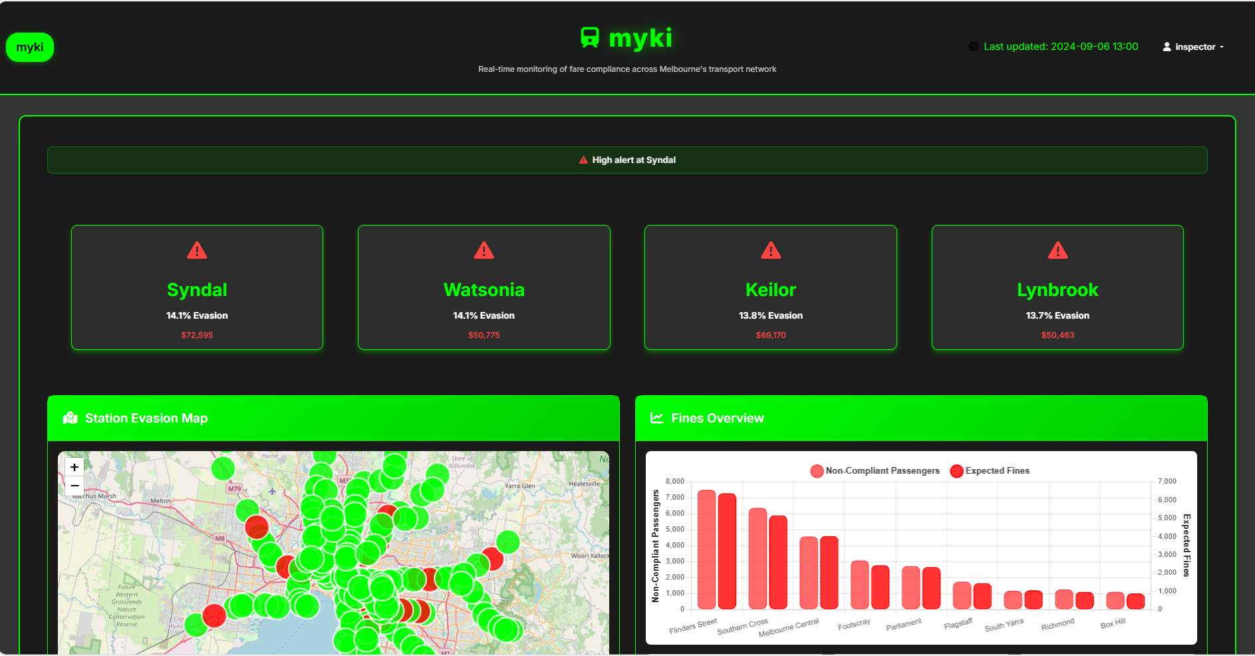
Task: Zoom in on the station map
Action: point(74,467)
